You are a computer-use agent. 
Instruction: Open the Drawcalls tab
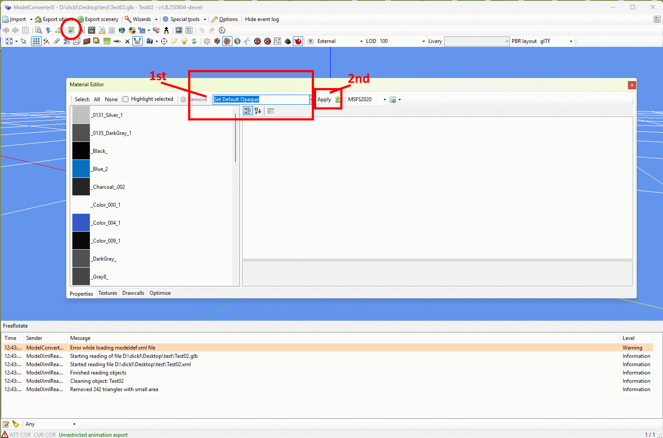(x=133, y=293)
